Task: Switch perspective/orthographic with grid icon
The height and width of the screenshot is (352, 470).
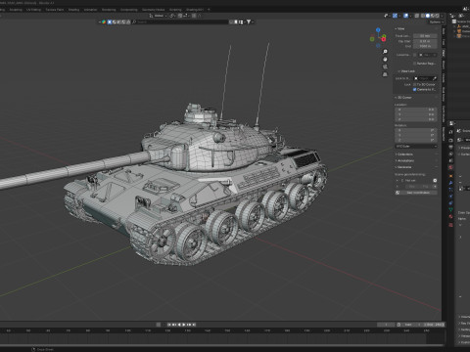Action: pos(385,74)
